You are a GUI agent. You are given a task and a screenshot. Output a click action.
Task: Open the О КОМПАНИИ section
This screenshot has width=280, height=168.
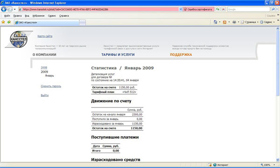click(44, 55)
